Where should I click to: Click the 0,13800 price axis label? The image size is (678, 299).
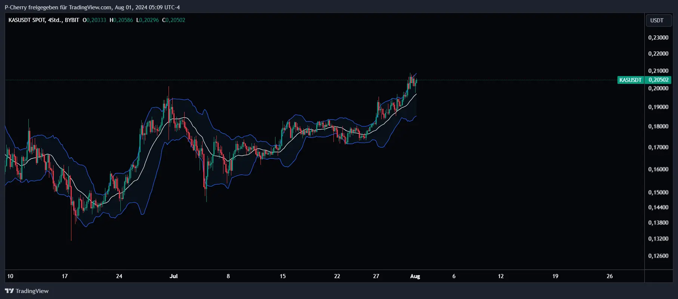(x=658, y=223)
